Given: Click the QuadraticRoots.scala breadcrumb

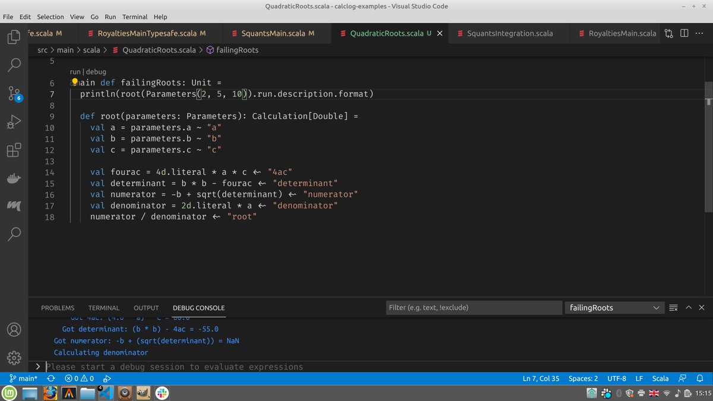Looking at the screenshot, I should point(154,50).
